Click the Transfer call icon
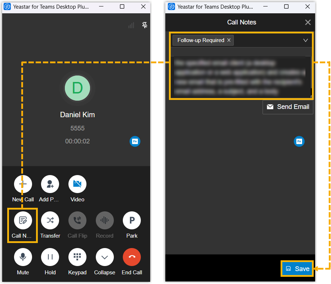 (50, 220)
